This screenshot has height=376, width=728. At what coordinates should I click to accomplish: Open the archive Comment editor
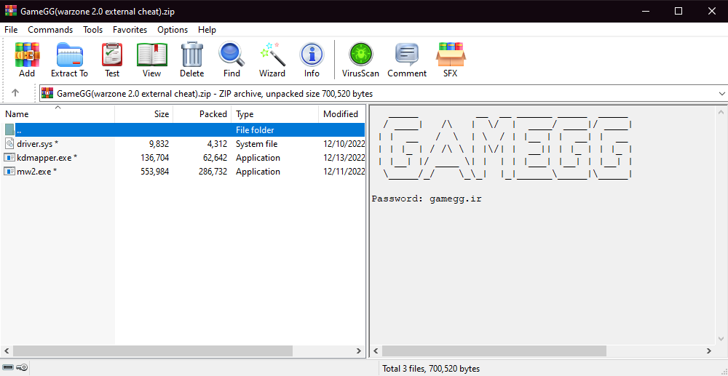(x=407, y=60)
